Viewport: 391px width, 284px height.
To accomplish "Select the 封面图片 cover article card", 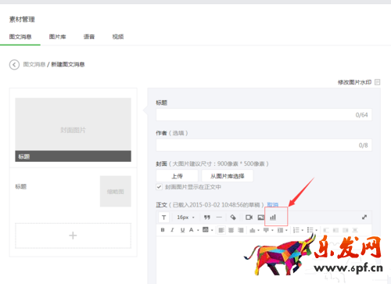I will coord(73,130).
